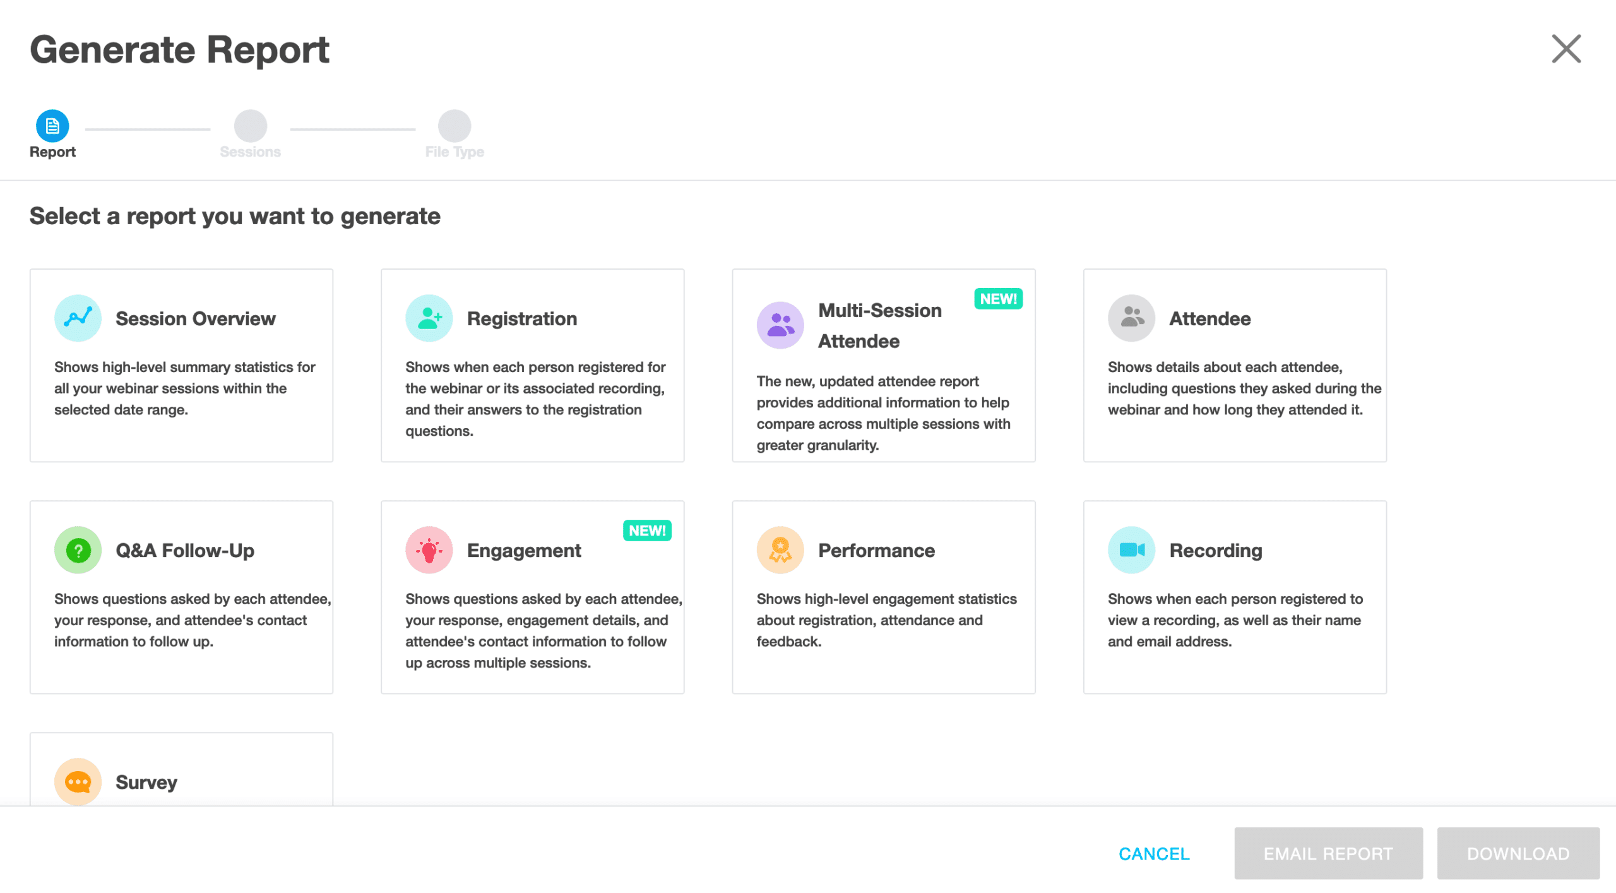Image resolution: width=1616 pixels, height=893 pixels.
Task: Click the Email Report button
Action: 1328,853
